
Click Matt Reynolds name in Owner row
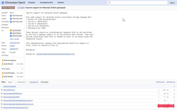pos(17,16)
